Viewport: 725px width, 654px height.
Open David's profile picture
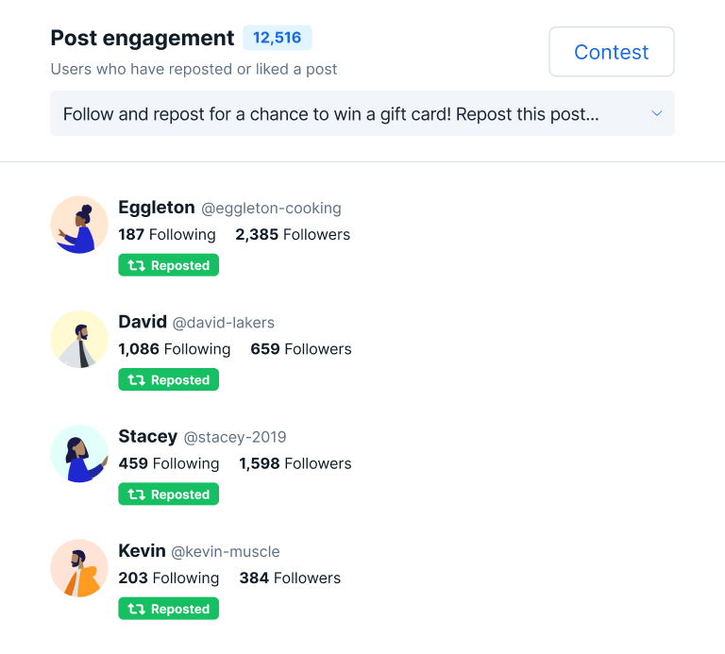click(79, 339)
